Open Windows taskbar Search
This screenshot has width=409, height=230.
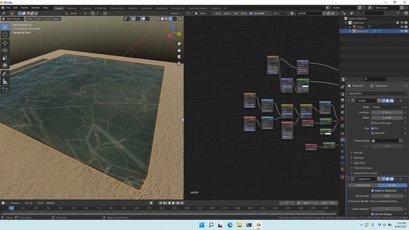tap(211, 225)
